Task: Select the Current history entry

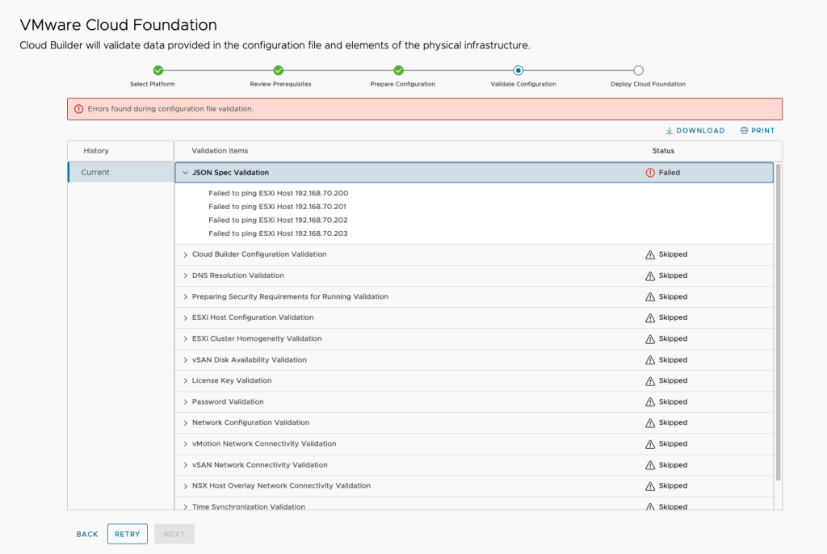Action: [121, 172]
